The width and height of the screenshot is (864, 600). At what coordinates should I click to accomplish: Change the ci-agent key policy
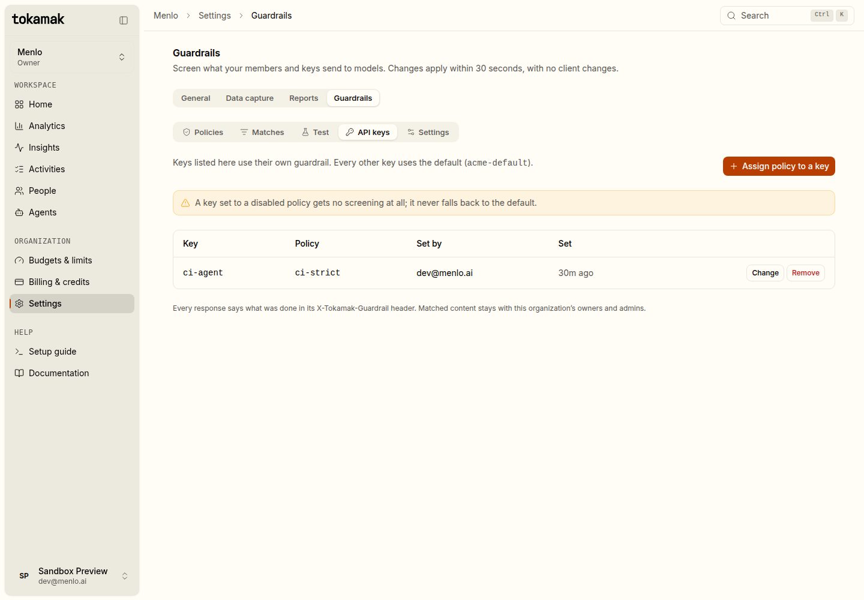(x=765, y=273)
